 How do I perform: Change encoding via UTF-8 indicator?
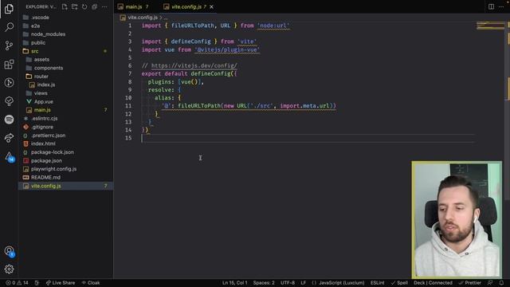(x=288, y=283)
